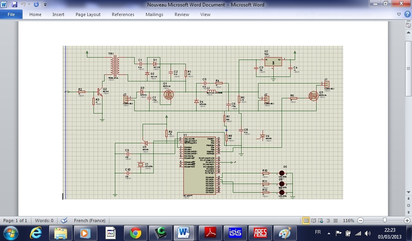This screenshot has height=241, width=412.
Task: Switch to Web Layout view
Action: 320,221
